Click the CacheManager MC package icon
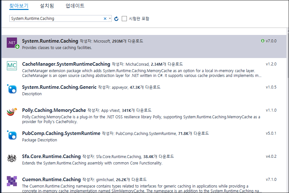Image resolution: width=289 pixels, height=193 pixels. click(12, 66)
